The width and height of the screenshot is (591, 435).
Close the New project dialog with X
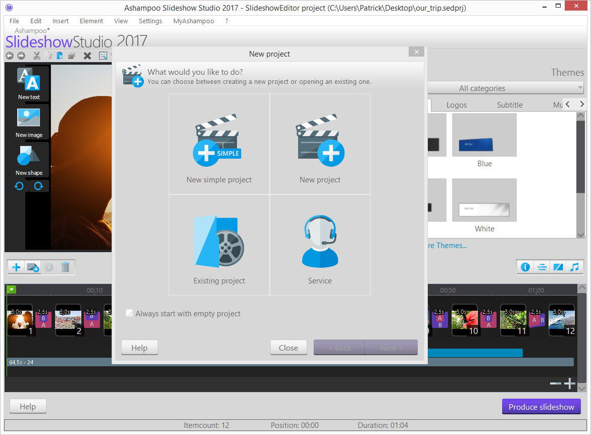coord(417,52)
